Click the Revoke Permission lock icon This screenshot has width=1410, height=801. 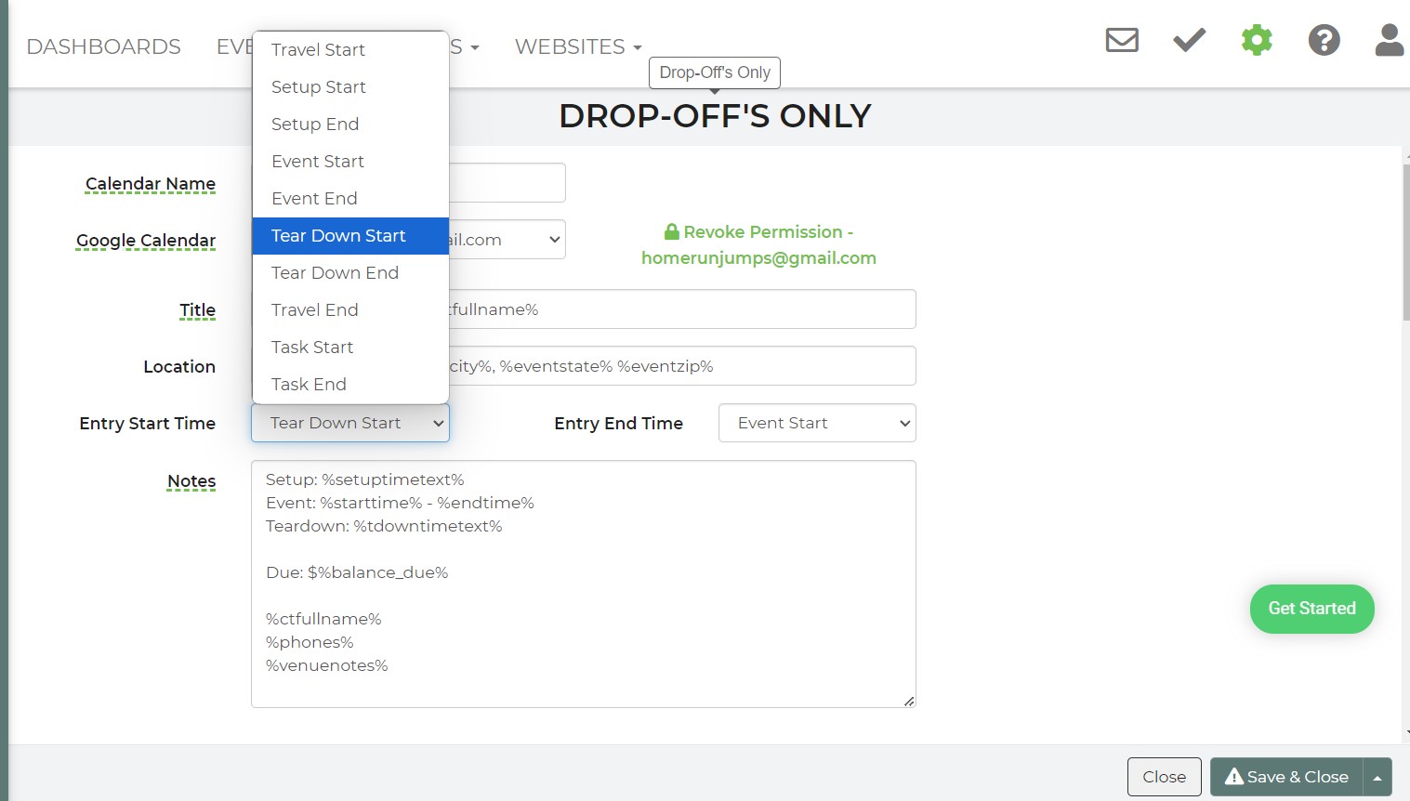coord(671,232)
